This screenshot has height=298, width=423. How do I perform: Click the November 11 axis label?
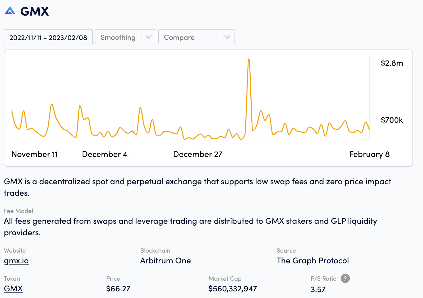pos(35,154)
